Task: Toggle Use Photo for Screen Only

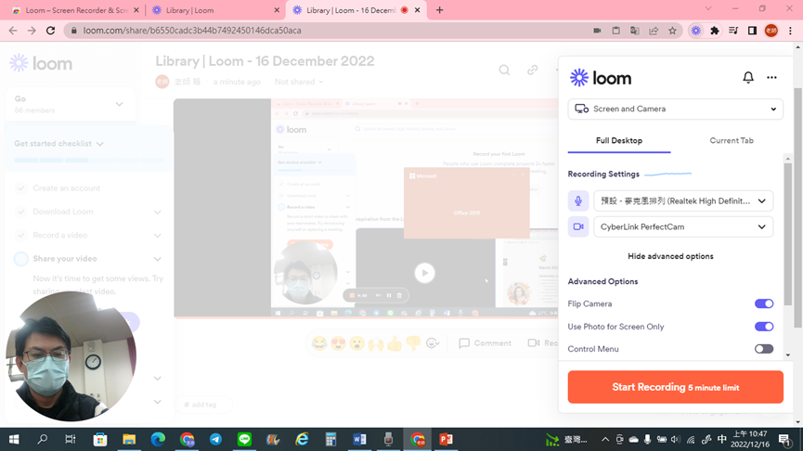Action: tap(764, 326)
